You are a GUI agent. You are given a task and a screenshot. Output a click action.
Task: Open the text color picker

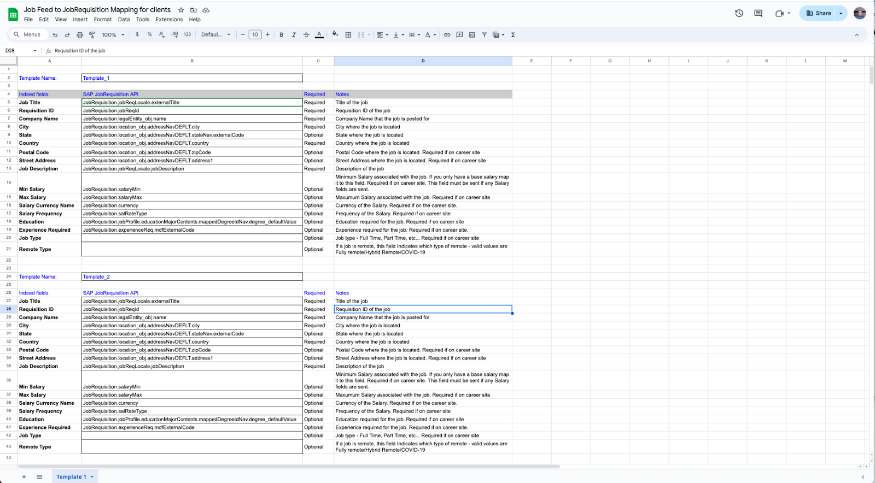(x=319, y=35)
